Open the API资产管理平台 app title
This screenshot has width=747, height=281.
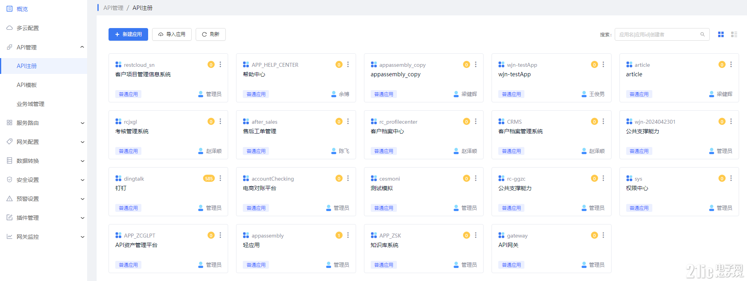point(136,245)
